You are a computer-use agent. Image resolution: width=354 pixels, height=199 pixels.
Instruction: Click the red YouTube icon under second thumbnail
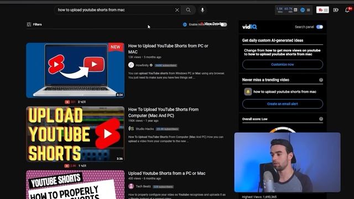(66, 166)
